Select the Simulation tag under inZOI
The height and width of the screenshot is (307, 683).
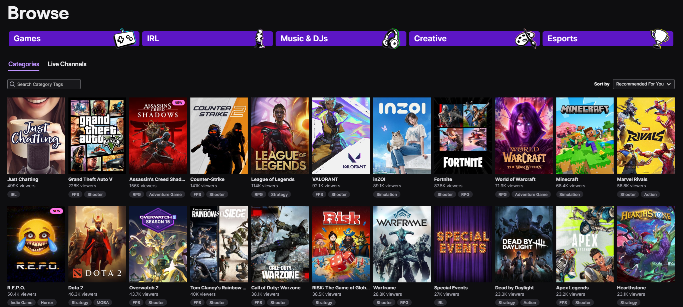click(x=387, y=195)
